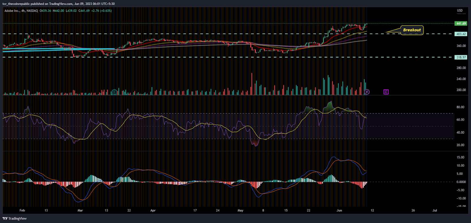Select Feb on the time axis
Image resolution: width=471 pixels, height=223 pixels.
22,211
